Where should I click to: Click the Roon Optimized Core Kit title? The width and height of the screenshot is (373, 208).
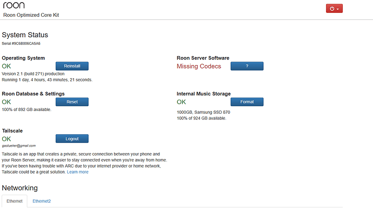click(x=31, y=15)
